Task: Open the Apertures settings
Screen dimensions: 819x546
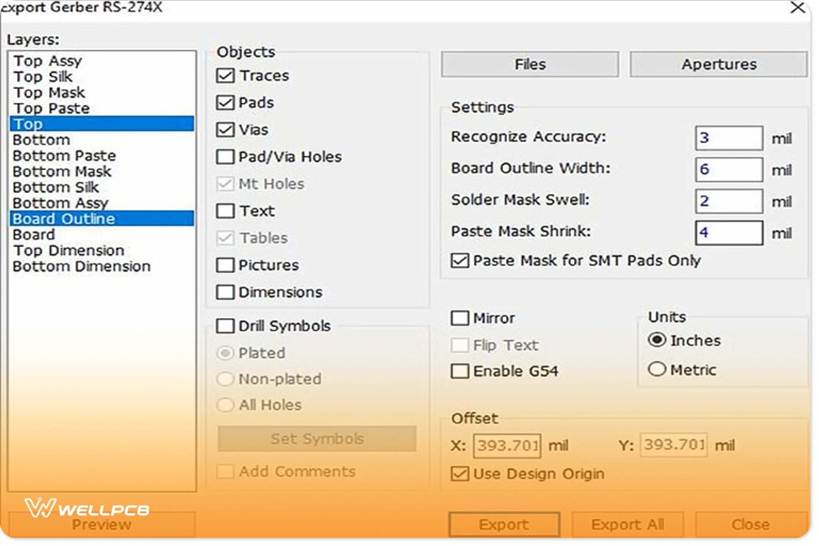Action: pyautogui.click(x=717, y=63)
